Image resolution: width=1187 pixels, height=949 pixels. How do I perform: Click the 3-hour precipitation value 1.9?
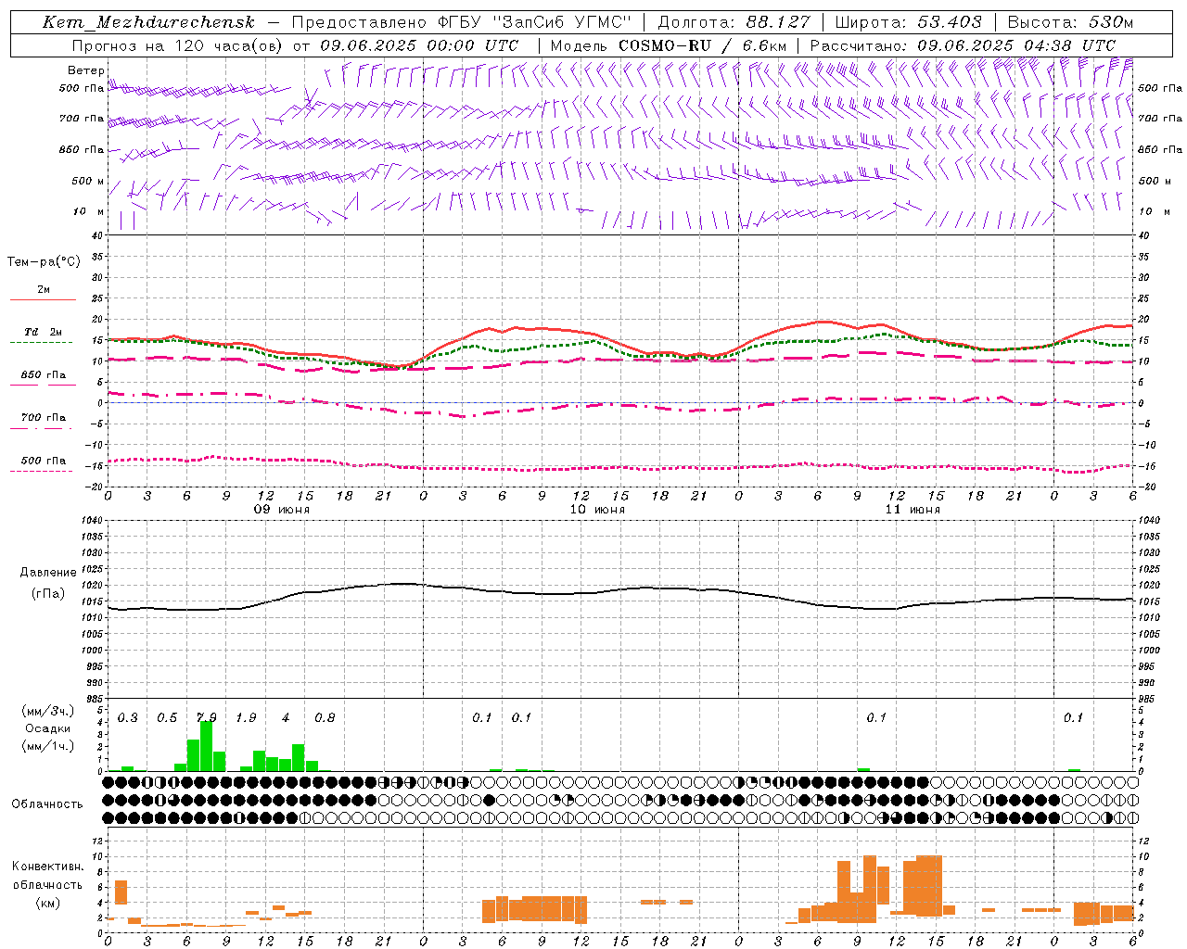point(246,718)
